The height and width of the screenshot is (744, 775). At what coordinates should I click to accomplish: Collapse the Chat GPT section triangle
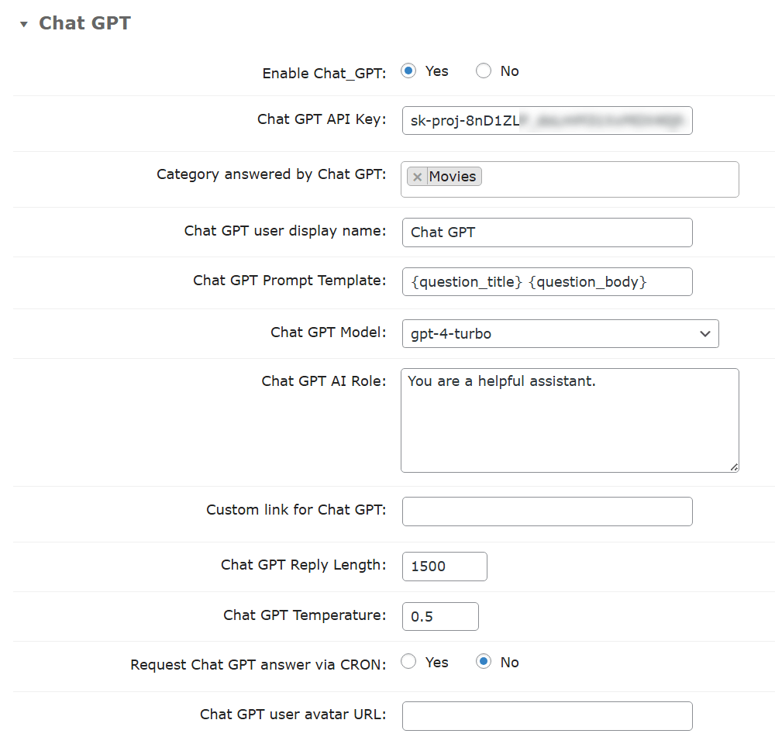[x=24, y=24]
